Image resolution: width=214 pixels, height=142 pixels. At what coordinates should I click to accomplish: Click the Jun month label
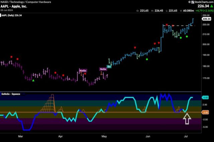pos(148,136)
